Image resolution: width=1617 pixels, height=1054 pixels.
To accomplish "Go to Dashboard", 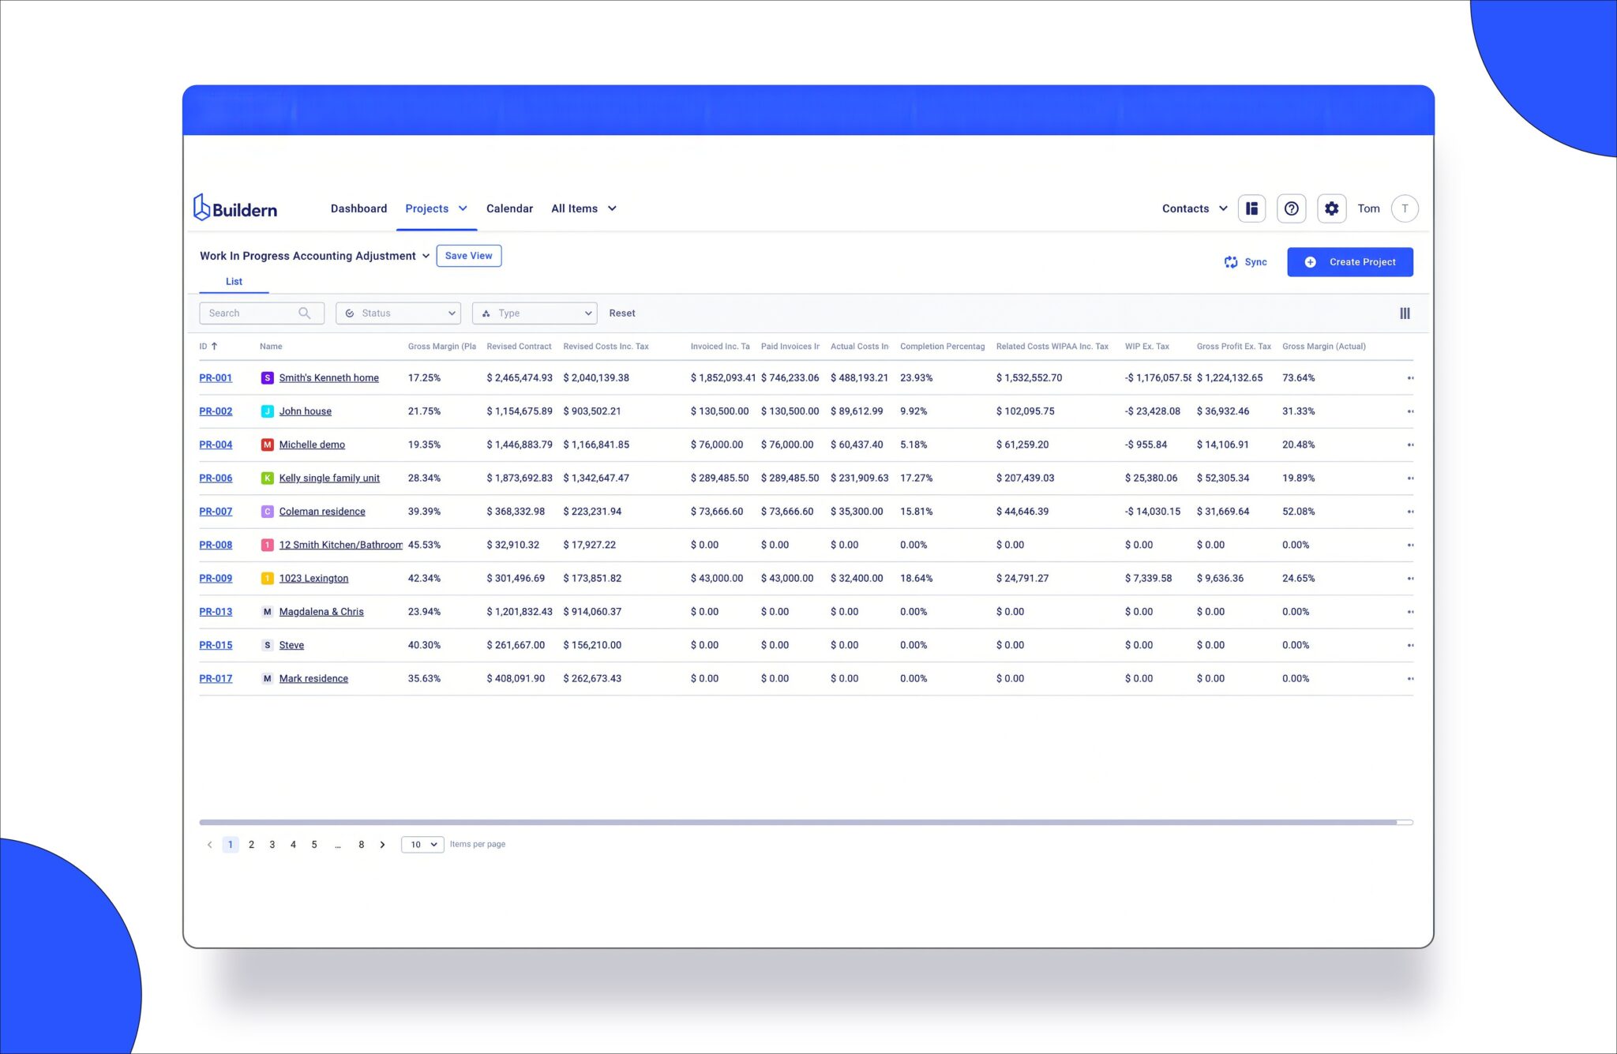I will click(x=358, y=208).
